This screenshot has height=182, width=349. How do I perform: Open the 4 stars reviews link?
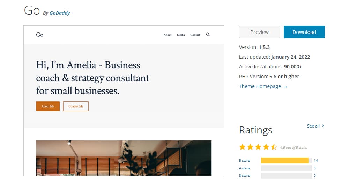pyautogui.click(x=245, y=168)
